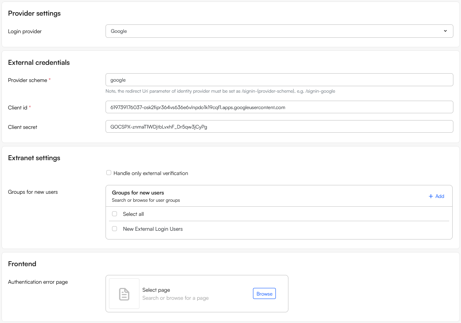Enable Handle only external verification checkbox
The width and height of the screenshot is (461, 323).
tap(109, 173)
